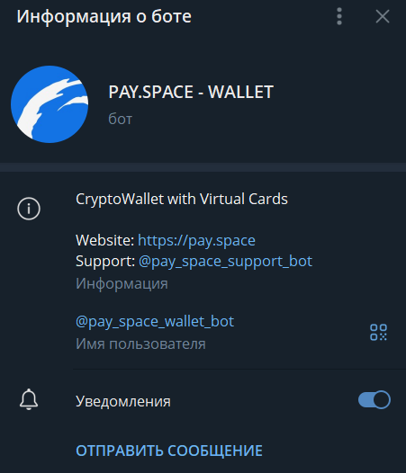Screen dimensions: 406x473
Task: Click the info circle icon
Action: tap(29, 209)
